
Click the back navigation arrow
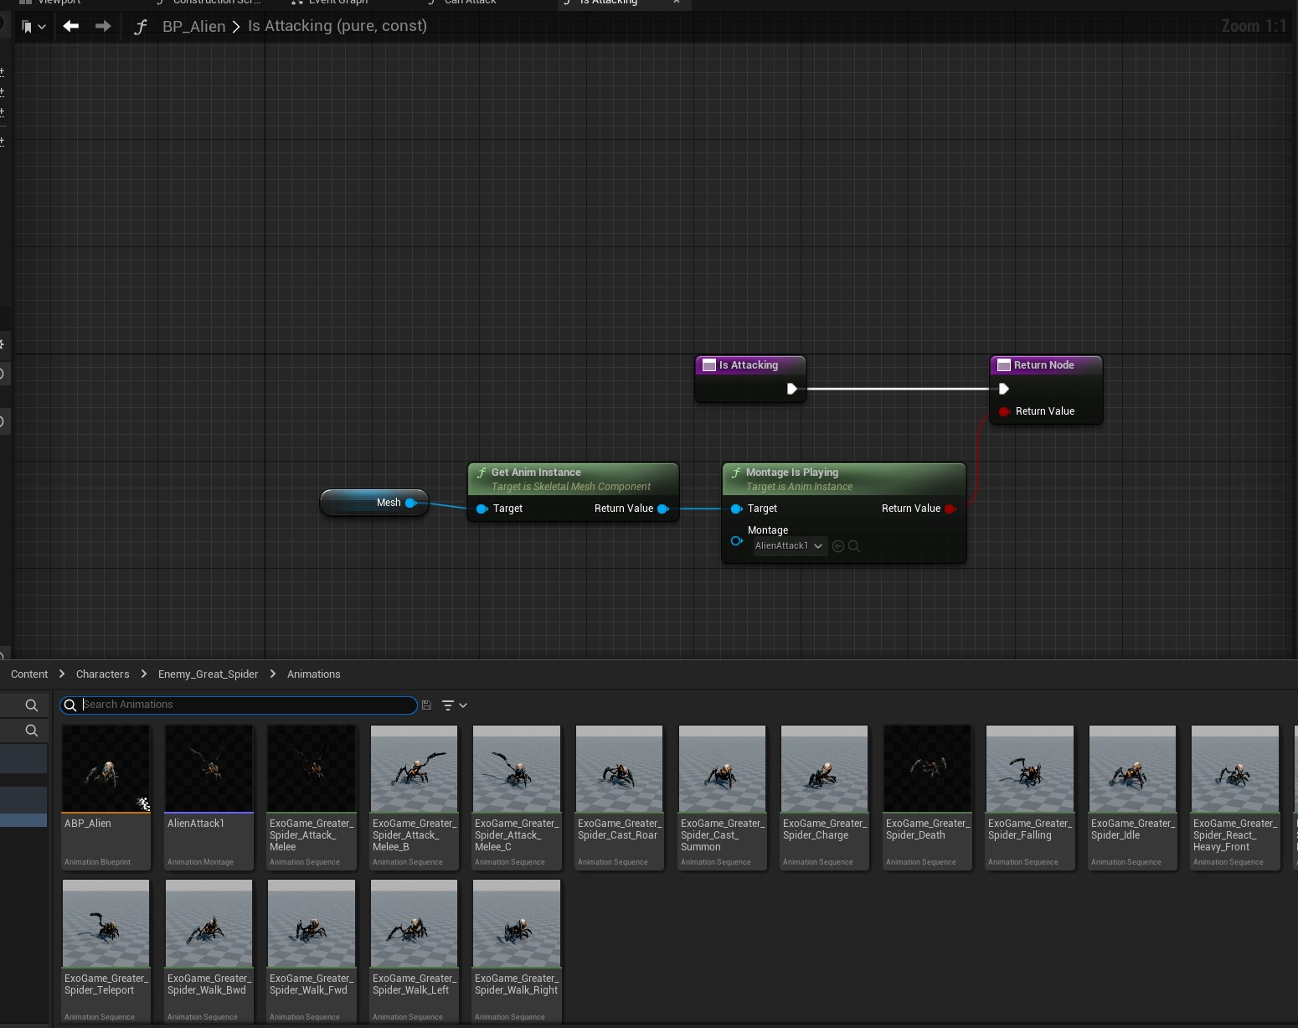[x=71, y=26]
